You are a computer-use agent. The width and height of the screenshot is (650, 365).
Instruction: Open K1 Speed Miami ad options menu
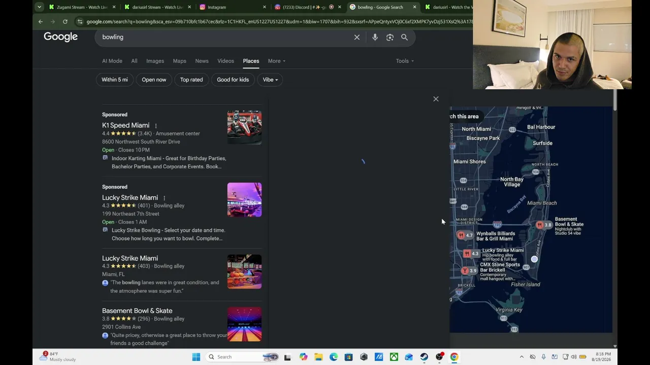156,126
